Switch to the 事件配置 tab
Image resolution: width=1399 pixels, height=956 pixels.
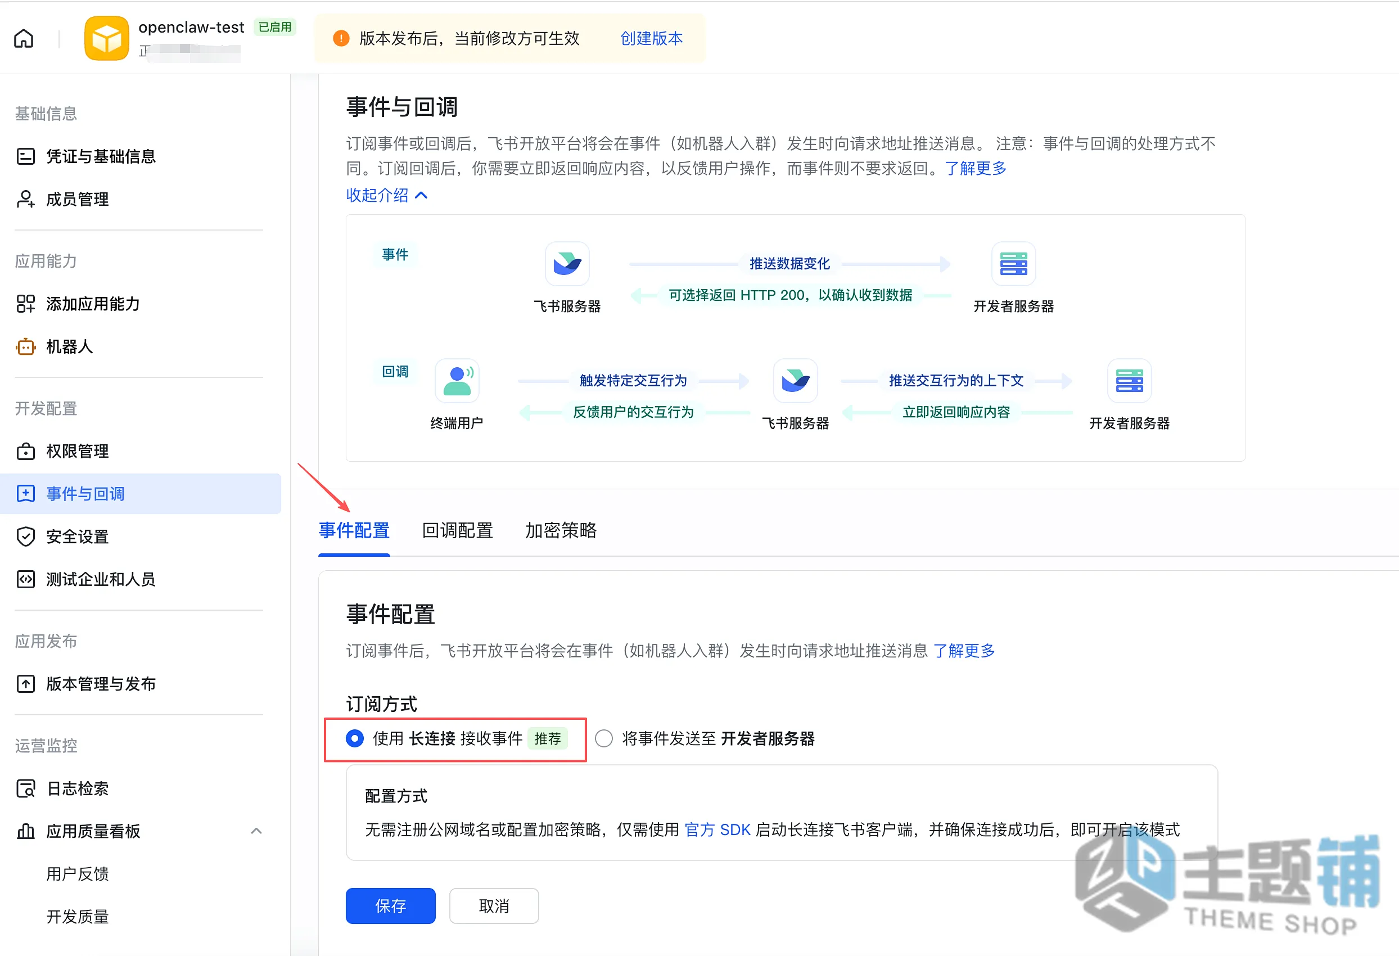[354, 530]
